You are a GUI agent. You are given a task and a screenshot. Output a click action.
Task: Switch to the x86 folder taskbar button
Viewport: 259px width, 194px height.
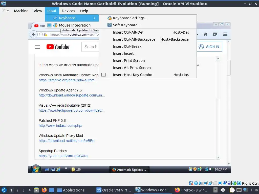[x=89, y=169]
